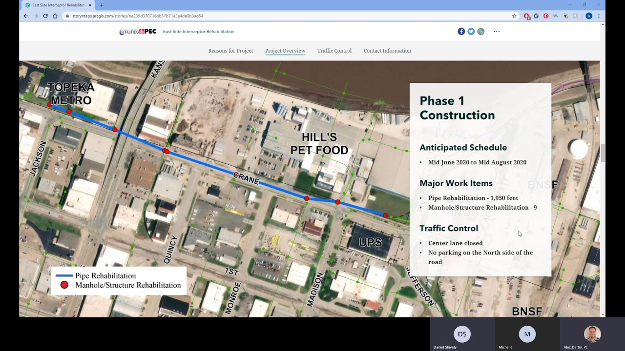The height and width of the screenshot is (351, 625).
Task: Jump to the Traffic Control section
Action: (x=334, y=51)
